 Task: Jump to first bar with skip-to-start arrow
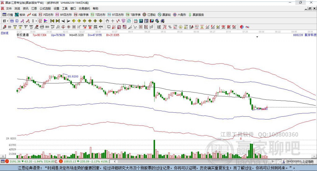[52, 21]
